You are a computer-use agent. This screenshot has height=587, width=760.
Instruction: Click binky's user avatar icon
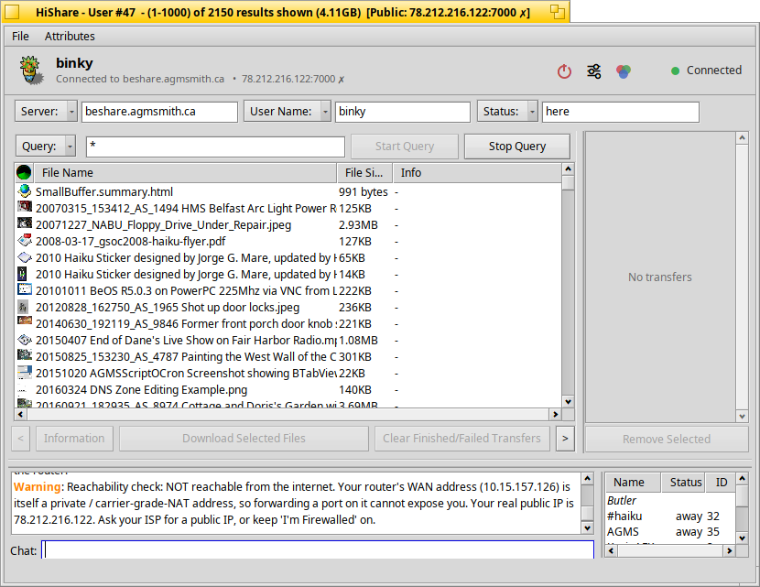pos(30,71)
